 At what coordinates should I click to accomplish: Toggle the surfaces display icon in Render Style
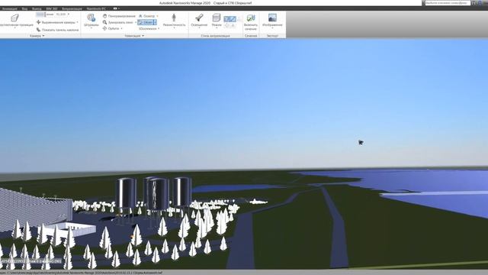click(226, 19)
